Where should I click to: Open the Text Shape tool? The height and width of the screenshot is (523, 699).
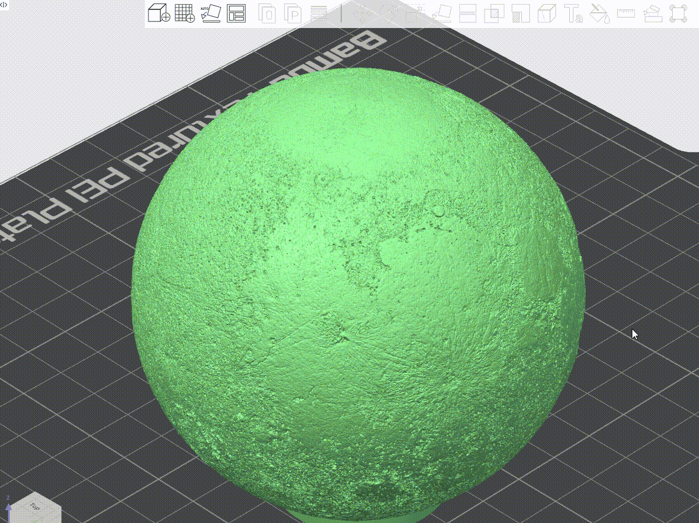pos(573,13)
